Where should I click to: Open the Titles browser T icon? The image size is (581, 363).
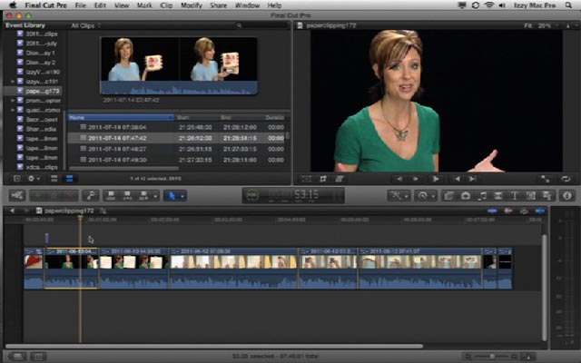coord(515,196)
